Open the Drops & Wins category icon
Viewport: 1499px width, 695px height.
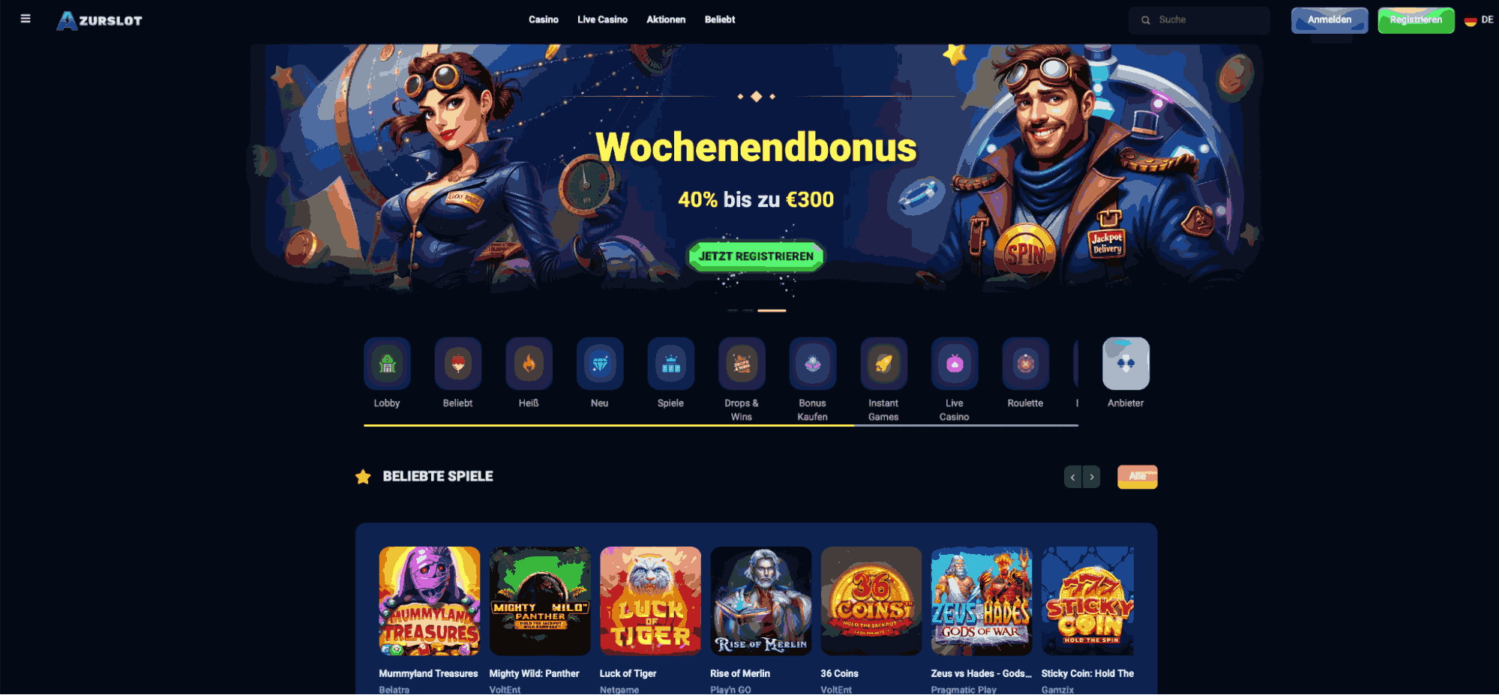[742, 364]
